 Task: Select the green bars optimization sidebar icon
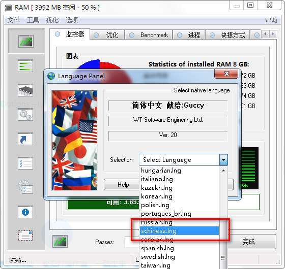(25, 66)
